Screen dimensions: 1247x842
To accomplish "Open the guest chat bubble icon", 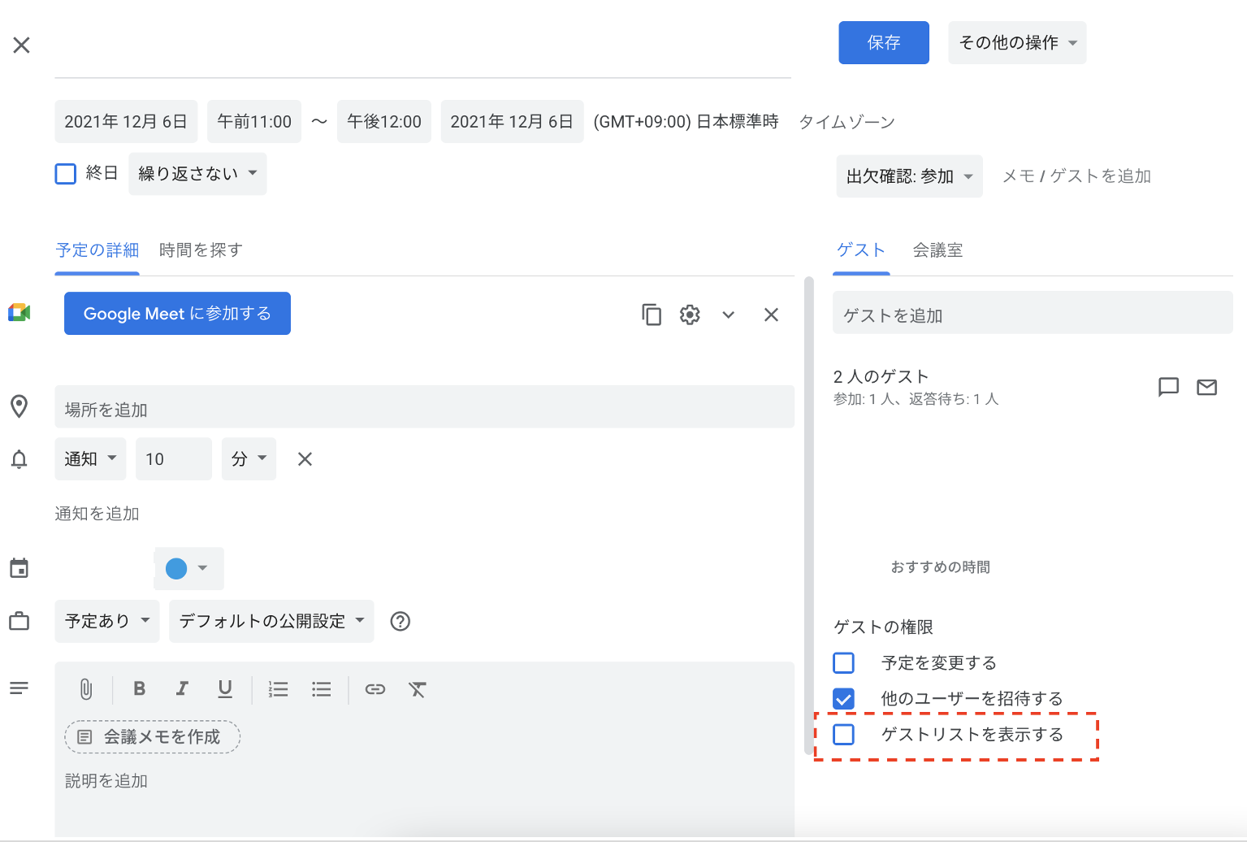I will 1168,387.
